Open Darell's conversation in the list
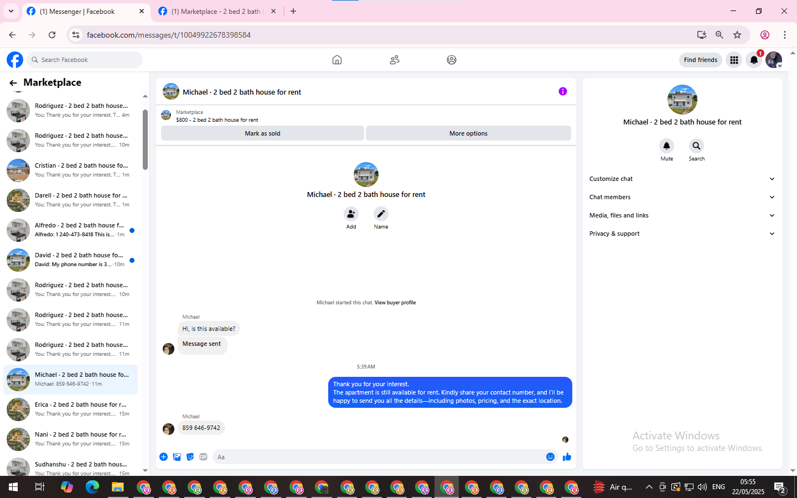 click(70, 200)
